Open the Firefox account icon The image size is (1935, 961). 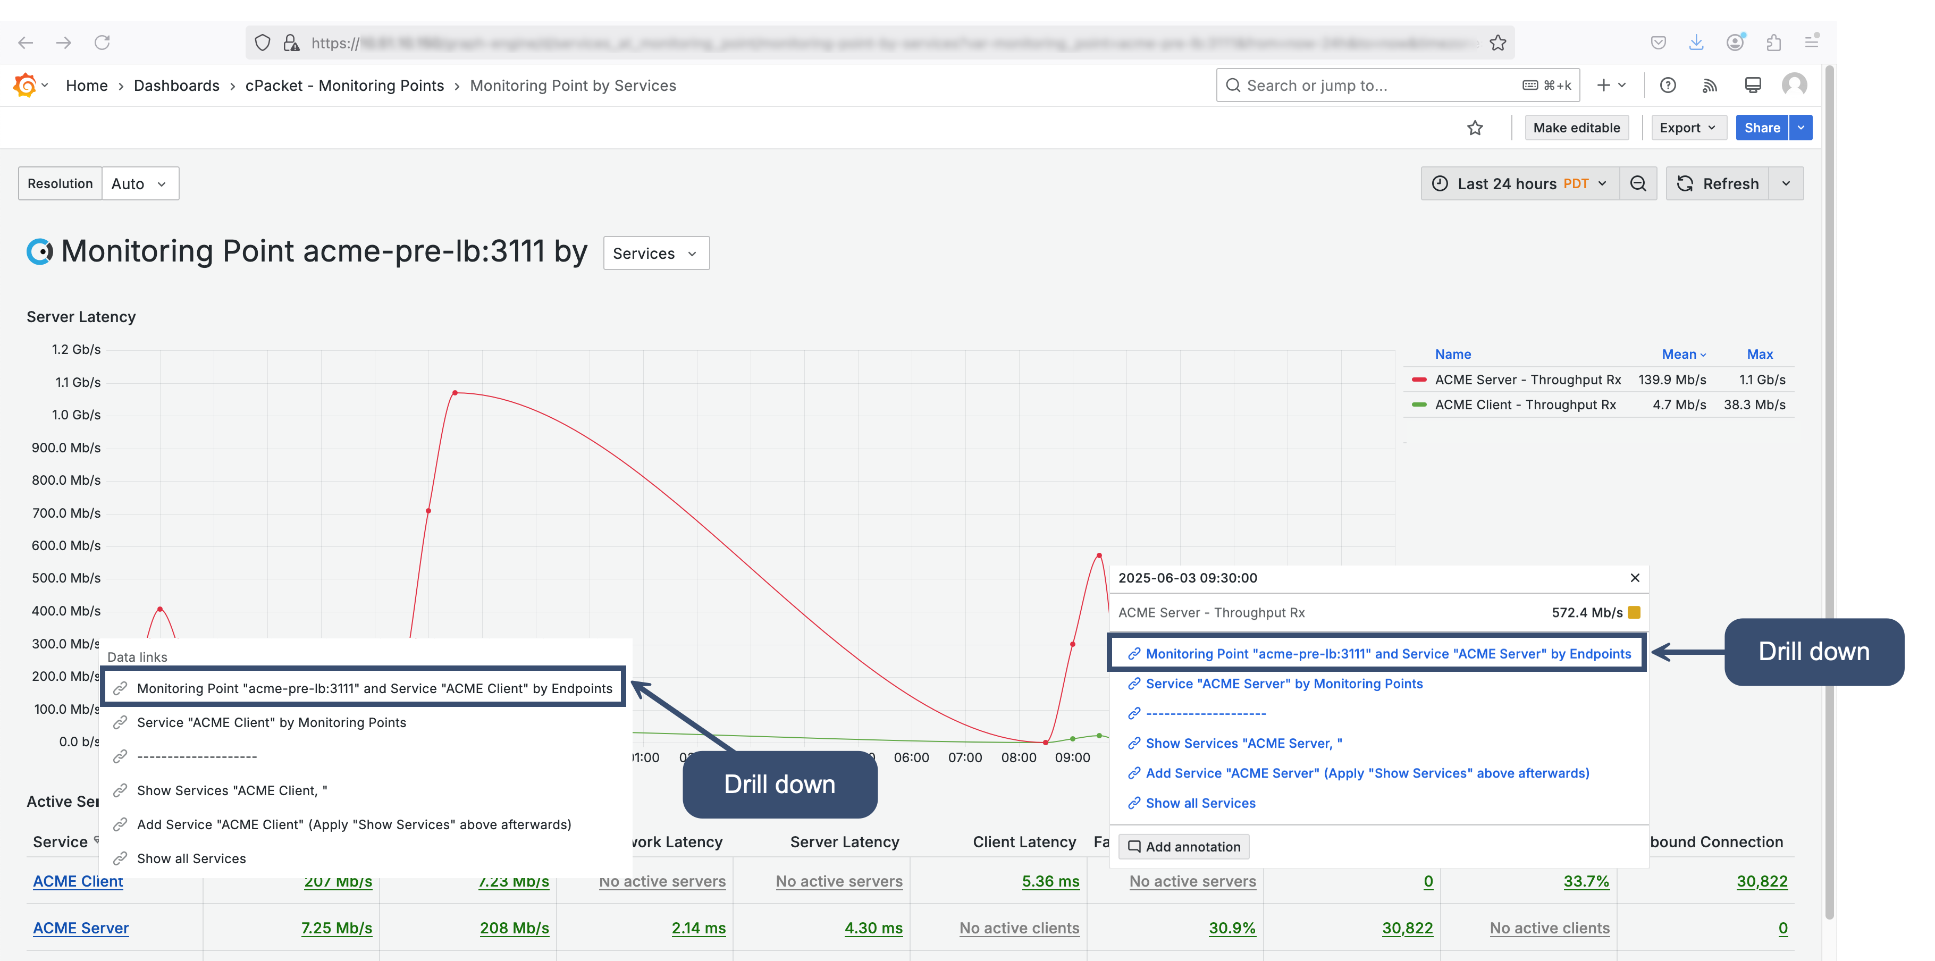coord(1735,43)
